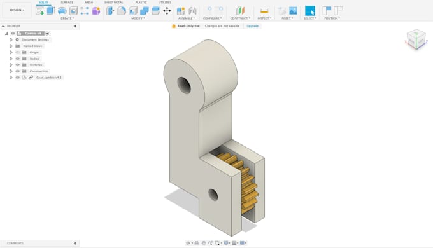Viewport: 433px width, 248px height.
Task: Hide the Gear_cambio component
Action: 18,78
